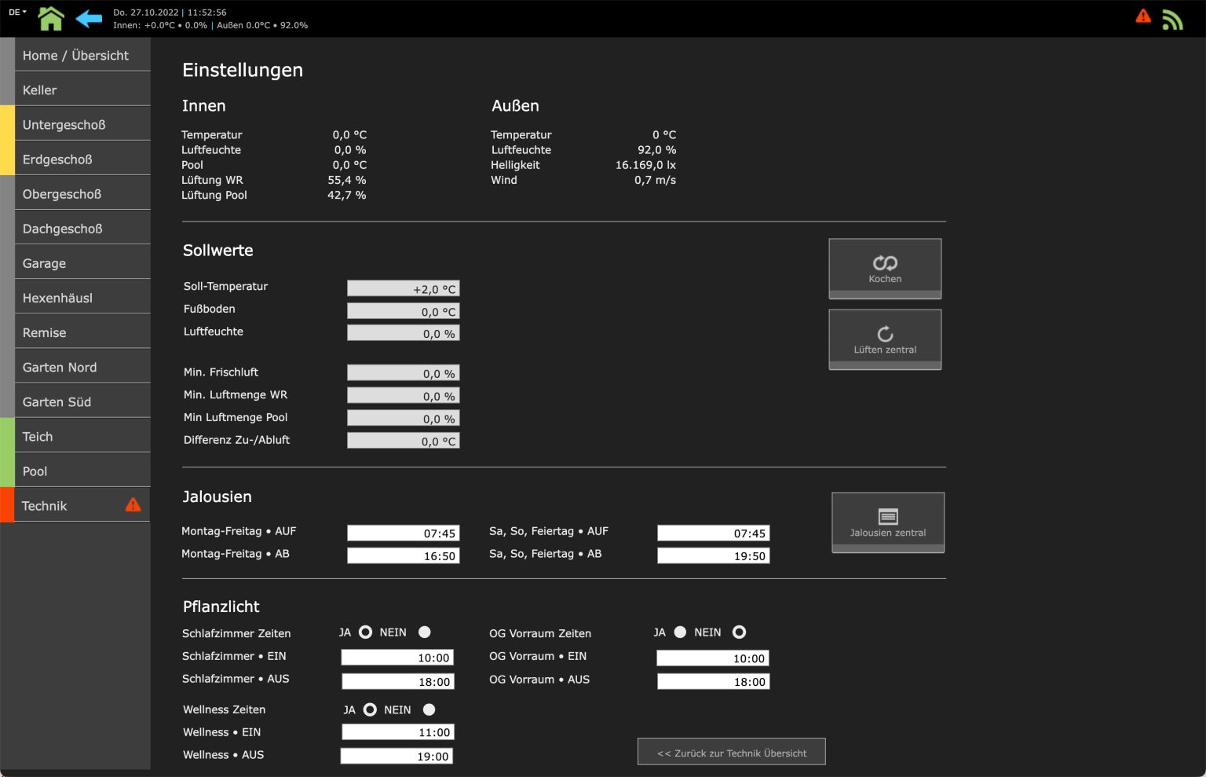Open alarms via the red warning triangle top right
This screenshot has width=1206, height=777.
[x=1143, y=15]
